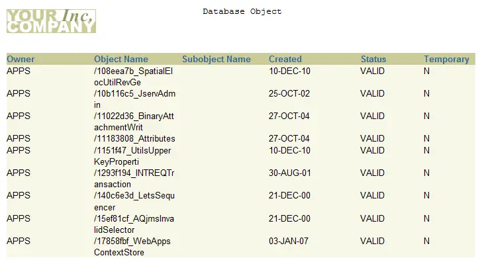Click created date 30-AUG-01
The image size is (478, 260).
click(x=289, y=173)
